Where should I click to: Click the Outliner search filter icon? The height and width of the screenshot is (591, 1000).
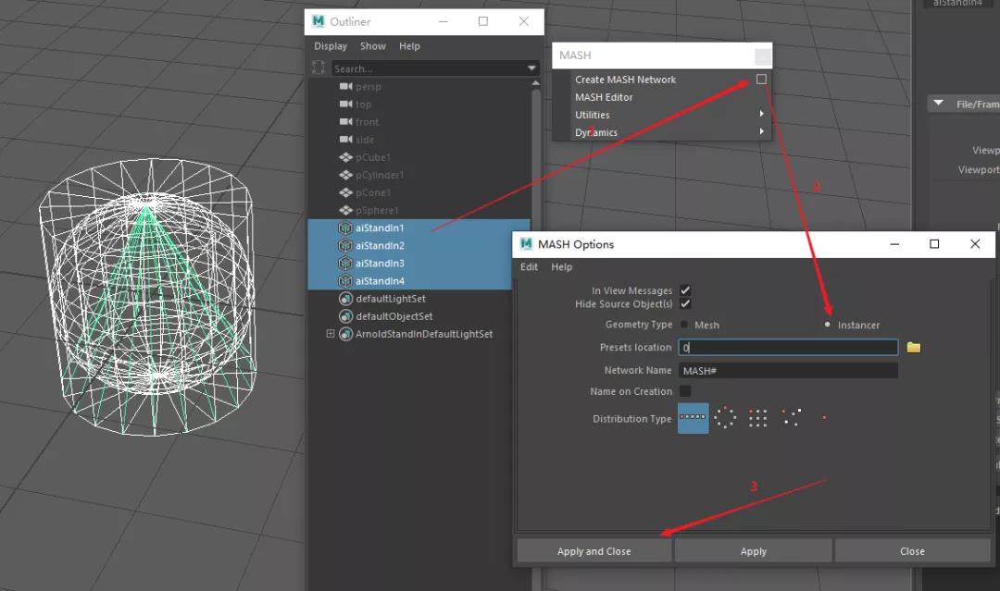point(319,68)
